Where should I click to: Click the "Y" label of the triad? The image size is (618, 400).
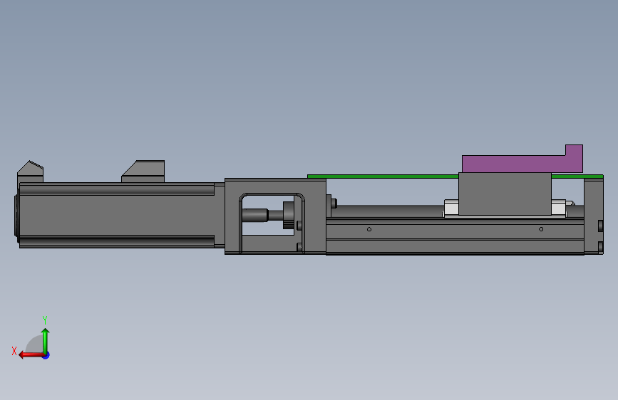tap(45, 320)
